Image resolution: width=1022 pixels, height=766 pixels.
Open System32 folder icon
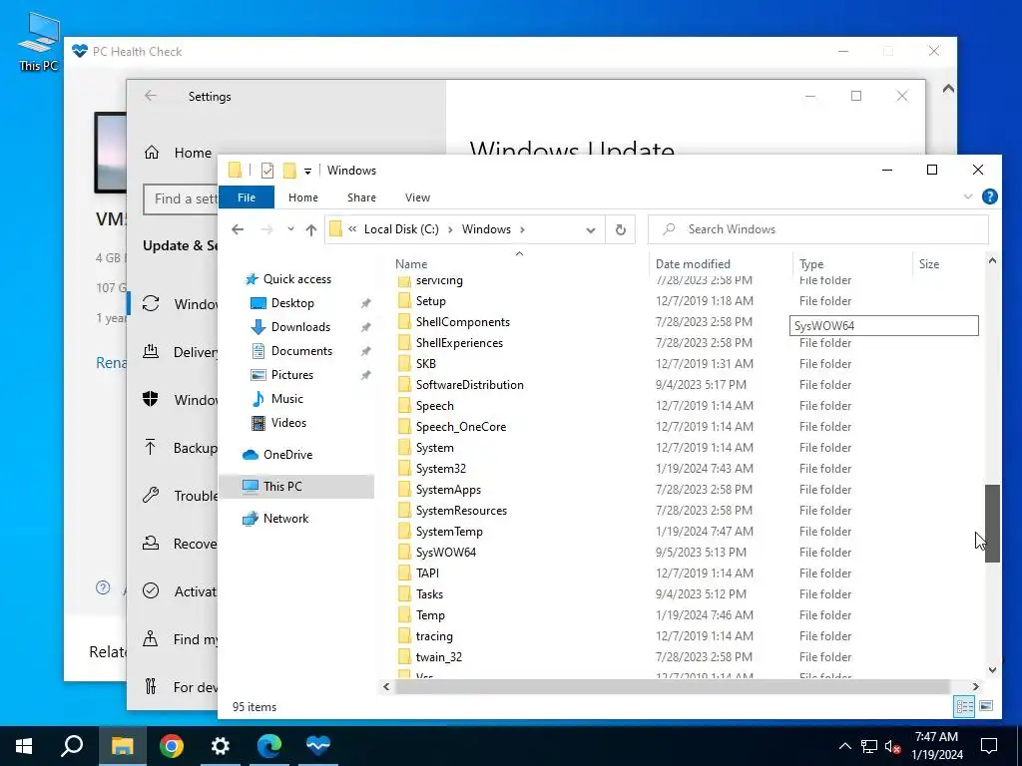(x=404, y=469)
